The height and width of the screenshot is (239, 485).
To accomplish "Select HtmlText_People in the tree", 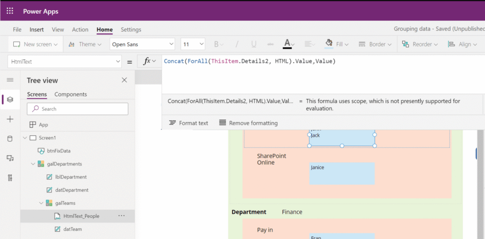I will click(81, 216).
